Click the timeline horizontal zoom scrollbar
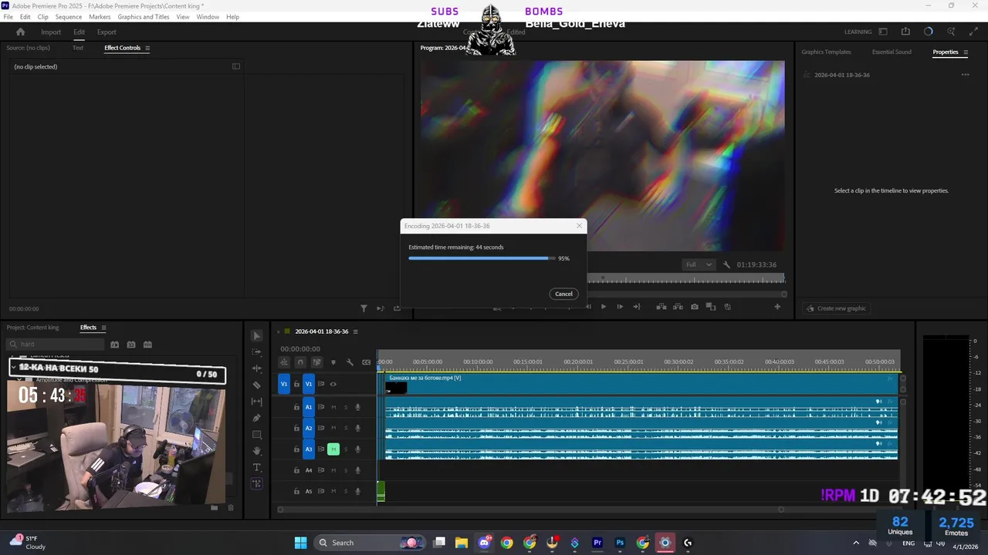The height and width of the screenshot is (555, 988). [x=530, y=510]
